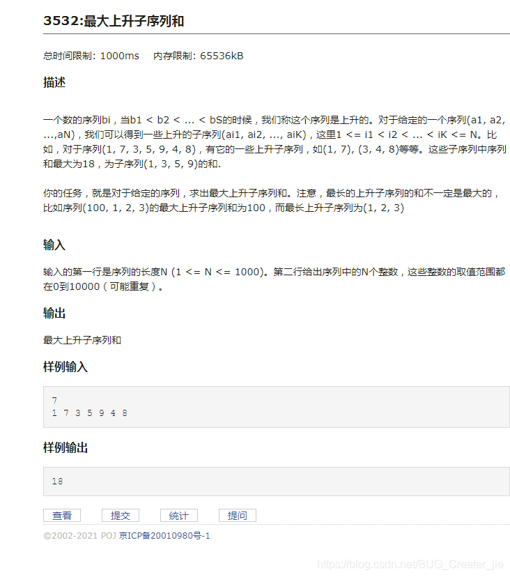Submit solution with 提交 button
The height and width of the screenshot is (577, 510).
(121, 515)
